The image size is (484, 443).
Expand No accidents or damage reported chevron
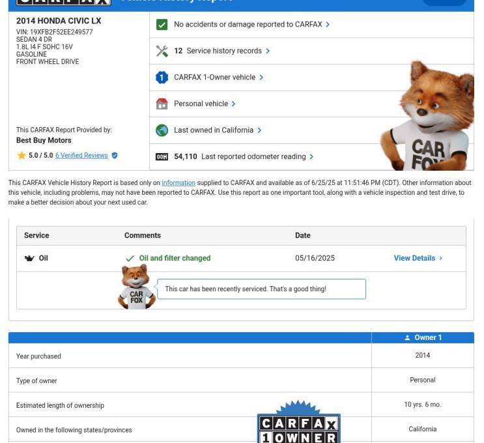coord(328,24)
